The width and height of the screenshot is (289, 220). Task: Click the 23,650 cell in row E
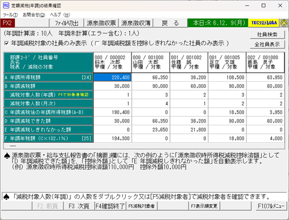click(x=151, y=130)
